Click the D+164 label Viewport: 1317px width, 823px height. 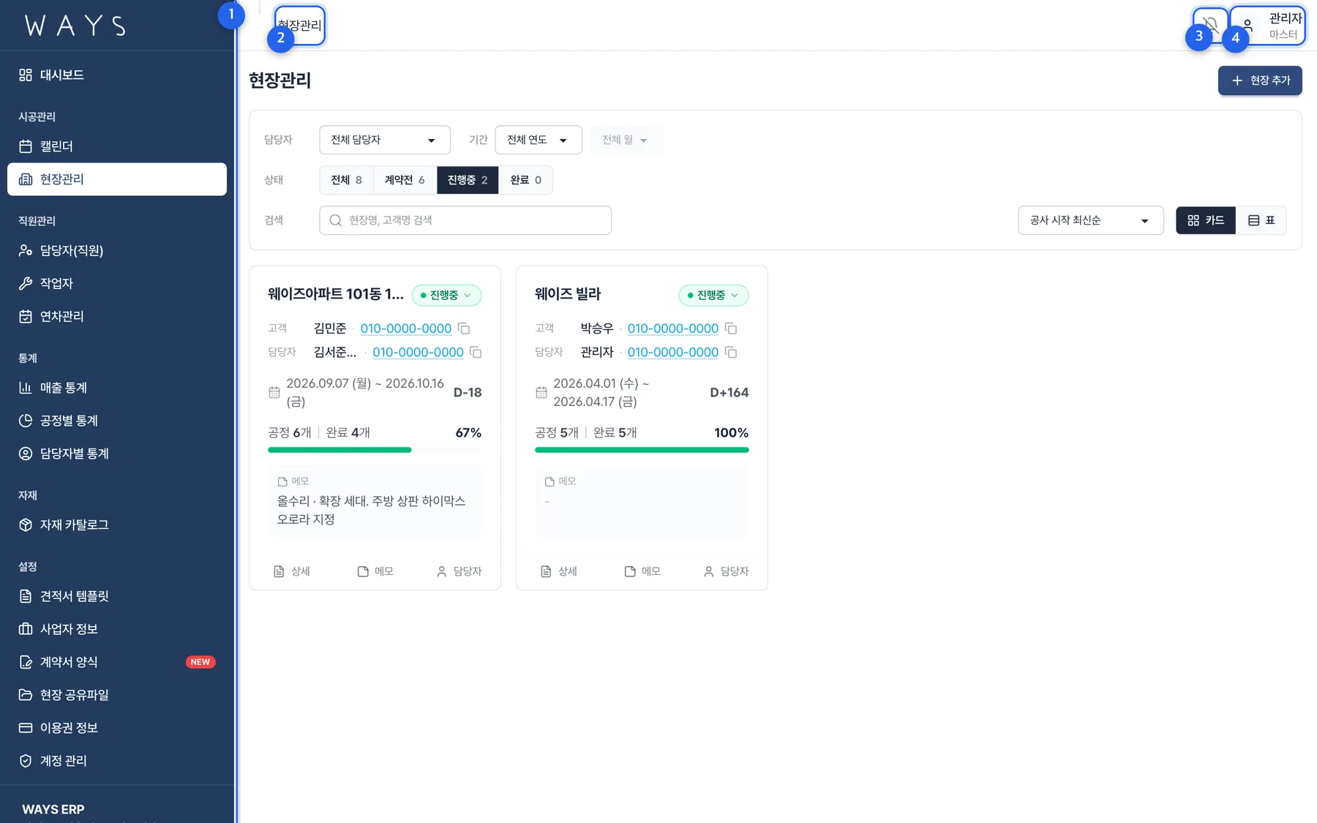pos(729,392)
